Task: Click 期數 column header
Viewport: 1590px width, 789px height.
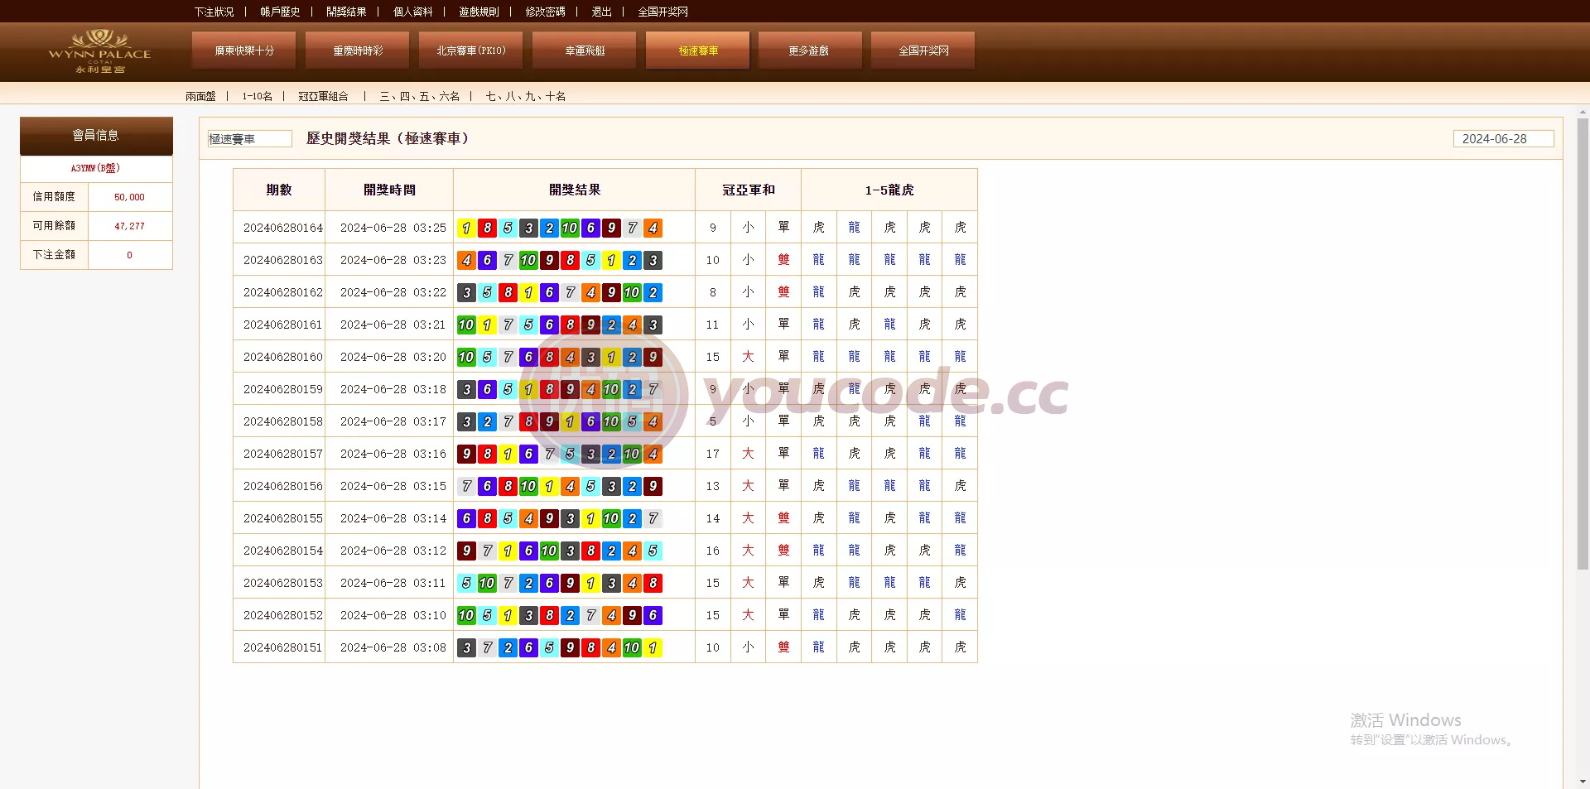Action: tap(279, 190)
